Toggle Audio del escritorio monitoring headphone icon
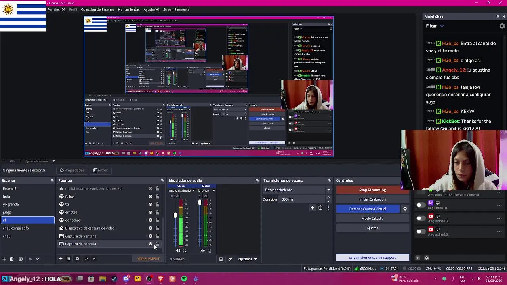Viewport: 507px width, 285px height. coord(185,251)
